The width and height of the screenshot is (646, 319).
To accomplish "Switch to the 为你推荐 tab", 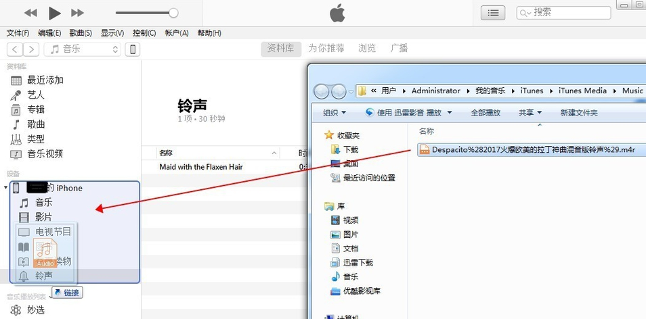I will coord(326,49).
